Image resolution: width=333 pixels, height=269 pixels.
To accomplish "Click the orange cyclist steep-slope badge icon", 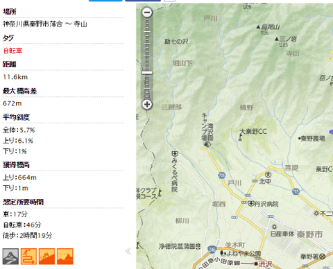I will coord(46,257).
